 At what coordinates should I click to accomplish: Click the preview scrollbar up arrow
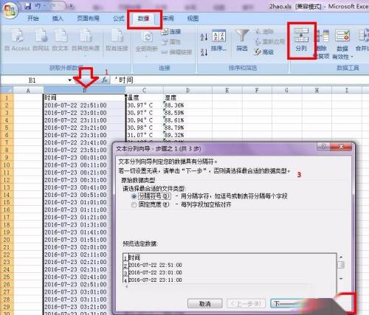click(x=341, y=257)
